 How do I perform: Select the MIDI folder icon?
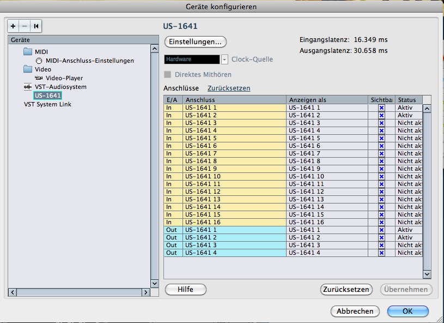pyautogui.click(x=28, y=52)
